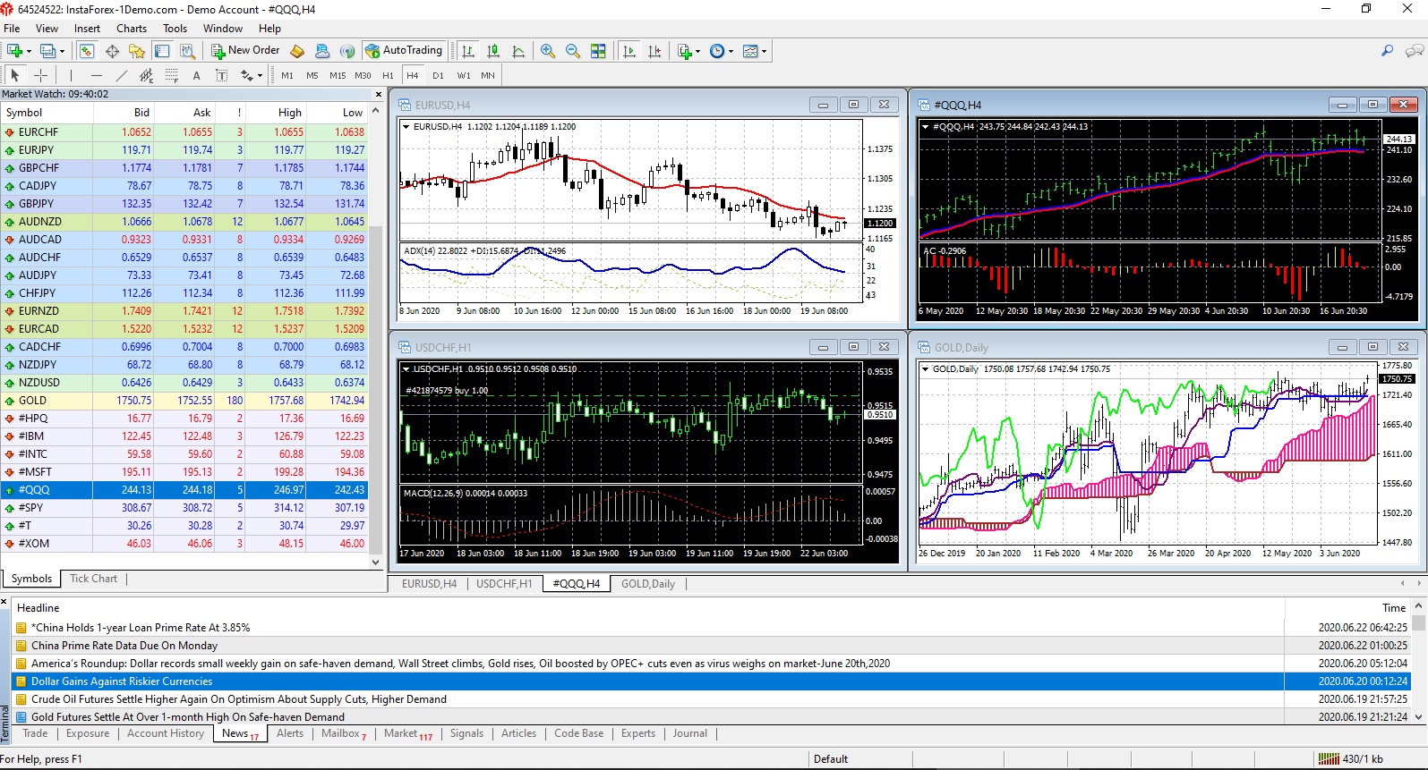
Task: Expand the Profiles dropdown arrow
Action: point(62,51)
